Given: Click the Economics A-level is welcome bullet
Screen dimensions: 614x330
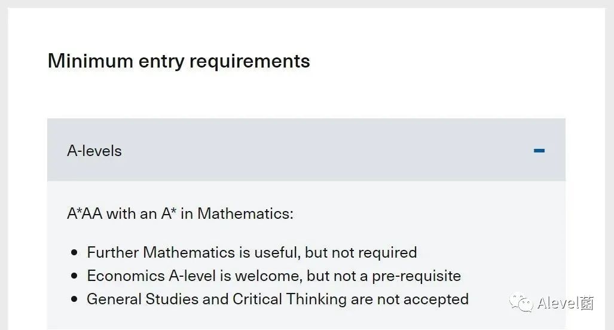Looking at the screenshot, I should pyautogui.click(x=274, y=276).
